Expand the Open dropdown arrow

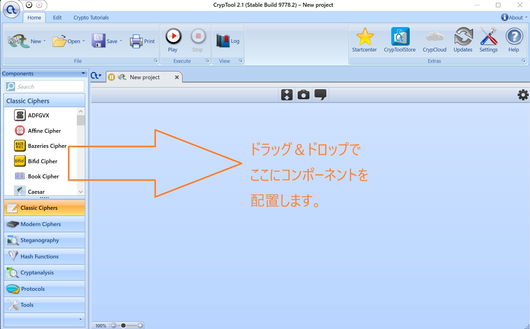pyautogui.click(x=84, y=41)
